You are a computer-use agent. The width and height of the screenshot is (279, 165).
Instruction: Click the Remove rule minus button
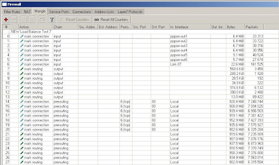(14, 20)
